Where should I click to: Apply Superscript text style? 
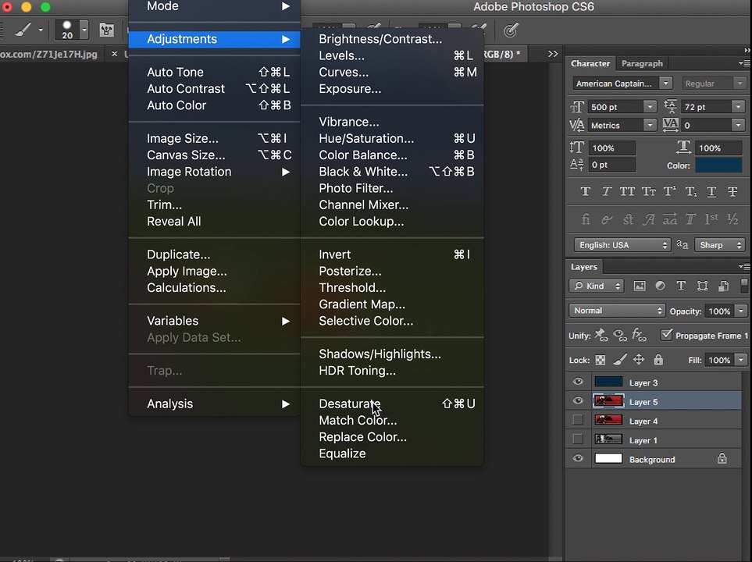pos(669,192)
